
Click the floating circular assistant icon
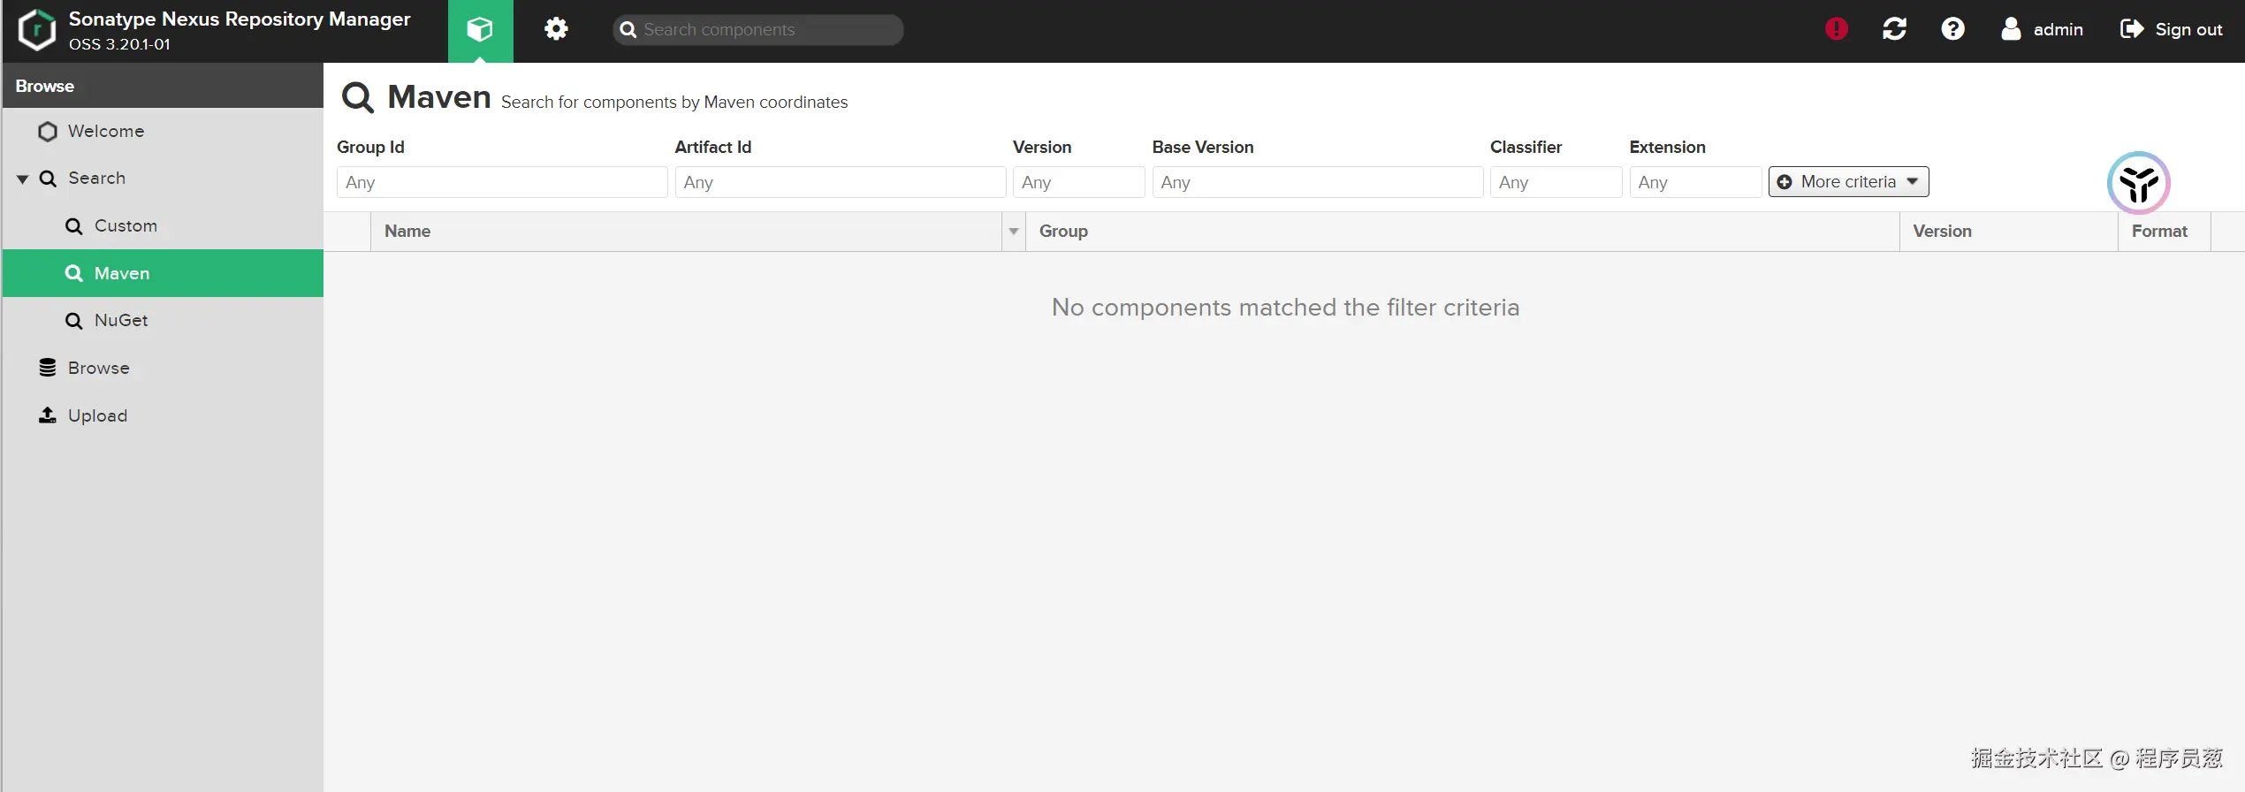[2139, 183]
